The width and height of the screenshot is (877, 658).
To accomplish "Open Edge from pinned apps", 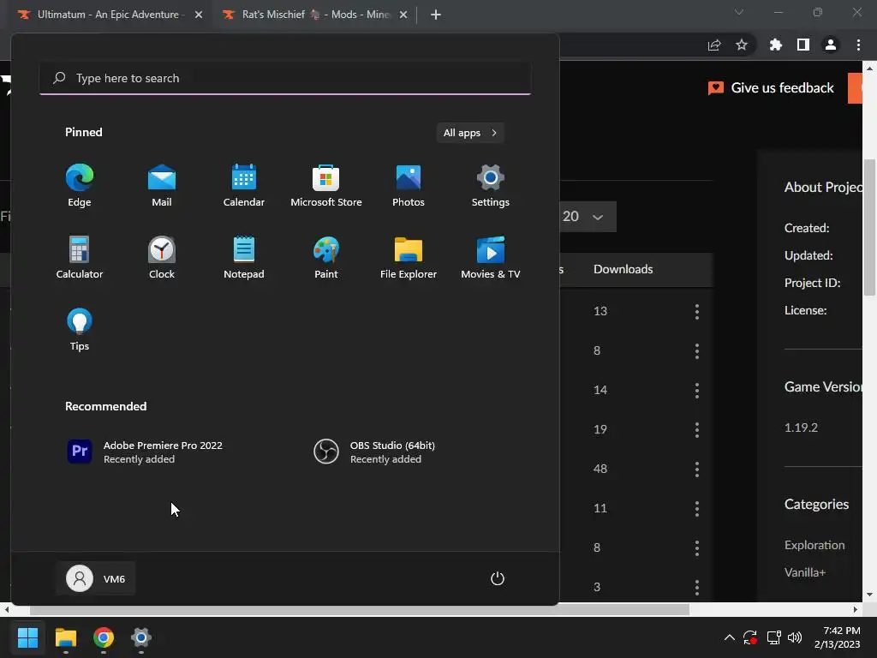I will coord(80,186).
